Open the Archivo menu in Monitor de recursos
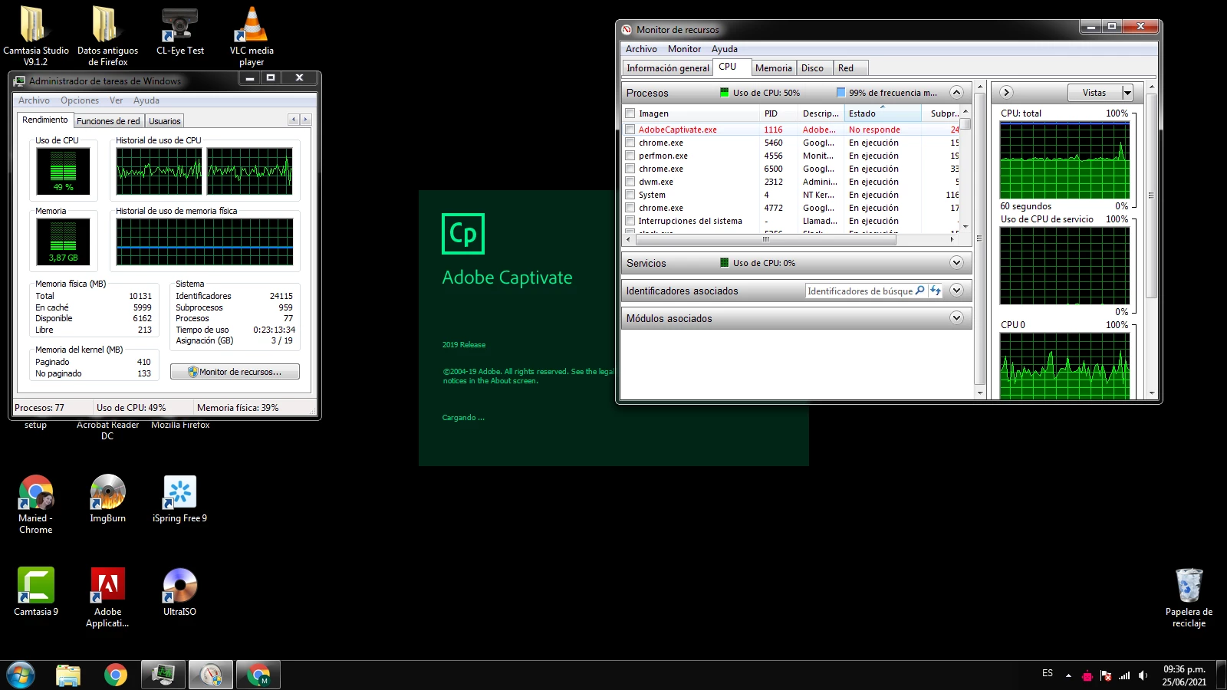Image resolution: width=1227 pixels, height=690 pixels. coord(641,49)
